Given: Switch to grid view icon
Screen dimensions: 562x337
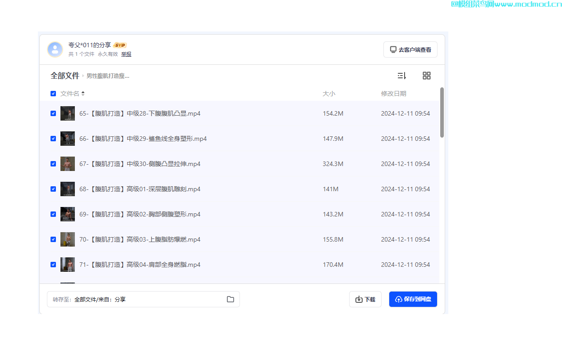Looking at the screenshot, I should (427, 76).
